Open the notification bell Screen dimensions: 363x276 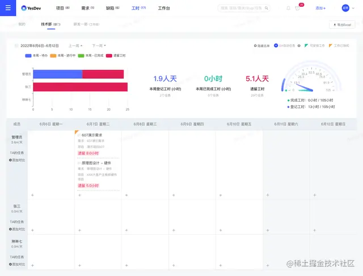[288, 8]
